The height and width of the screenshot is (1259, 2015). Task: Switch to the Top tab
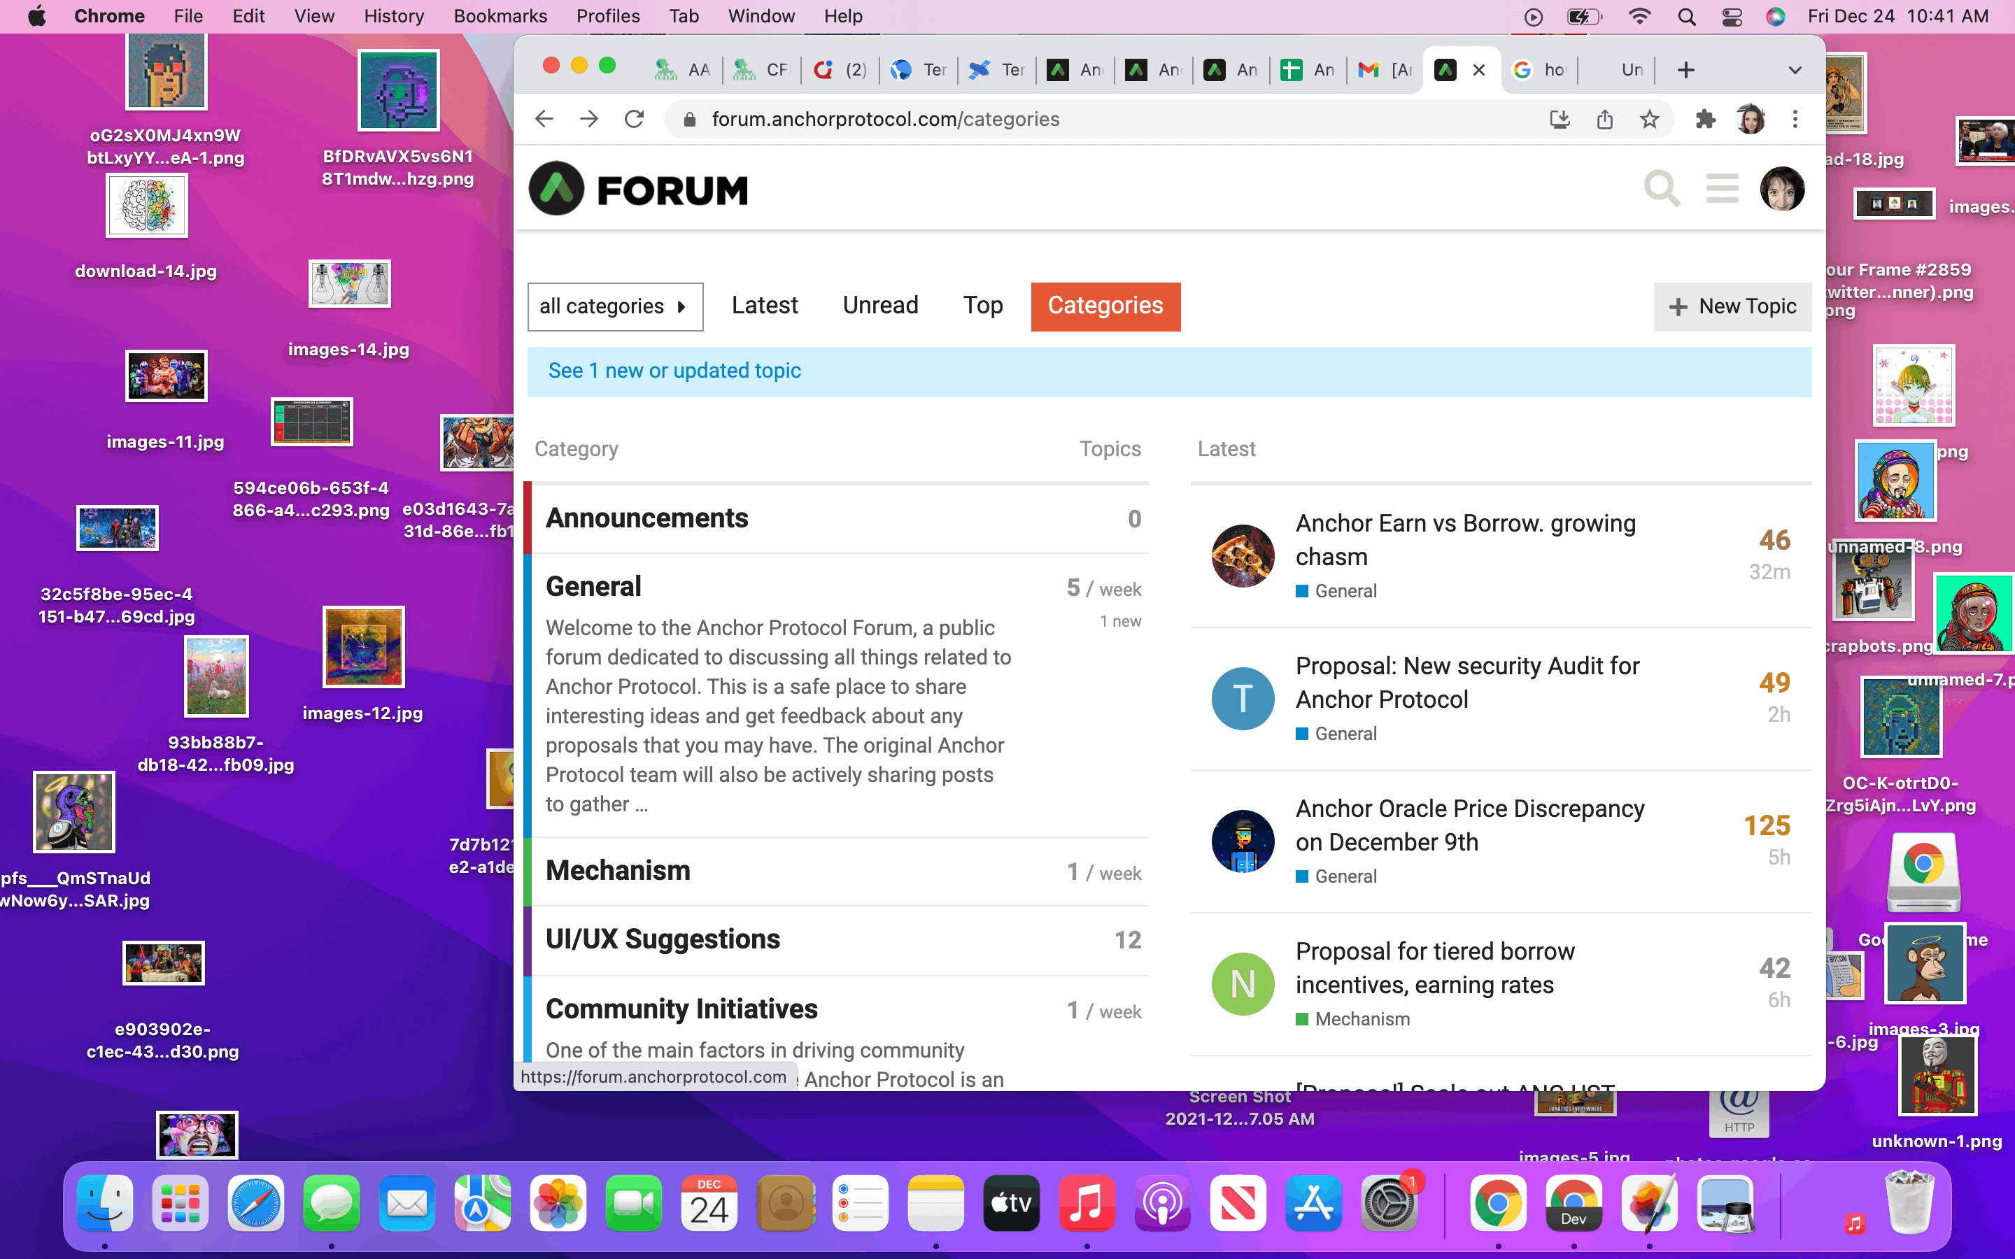point(982,306)
